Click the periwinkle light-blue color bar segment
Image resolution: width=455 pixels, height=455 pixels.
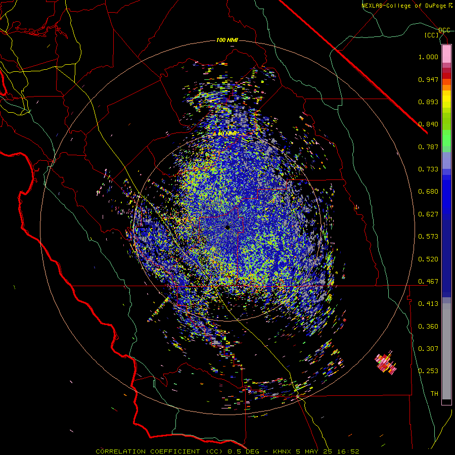(x=446, y=161)
